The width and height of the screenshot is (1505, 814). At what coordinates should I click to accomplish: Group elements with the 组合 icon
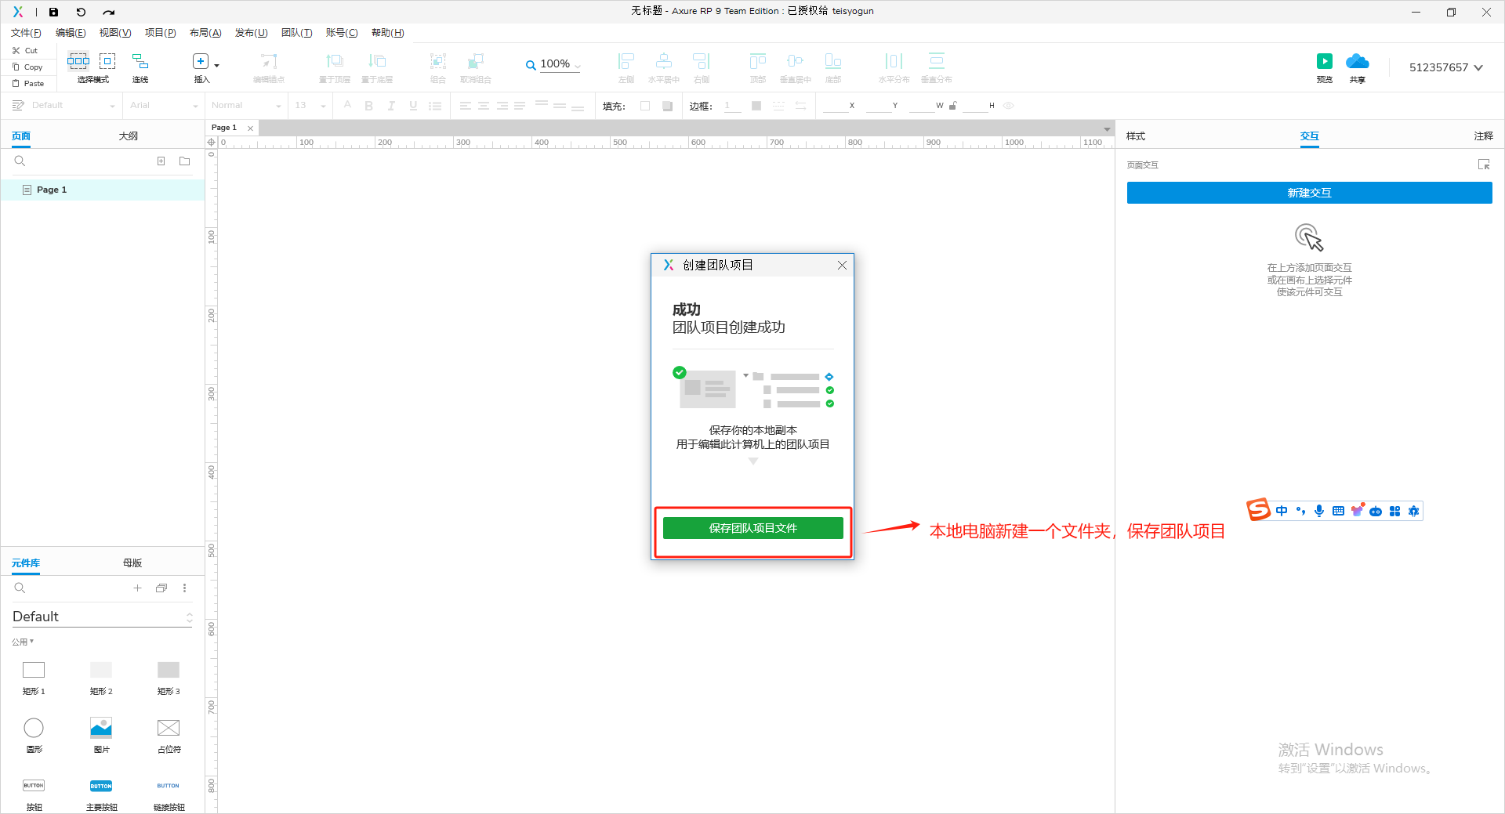(x=437, y=67)
